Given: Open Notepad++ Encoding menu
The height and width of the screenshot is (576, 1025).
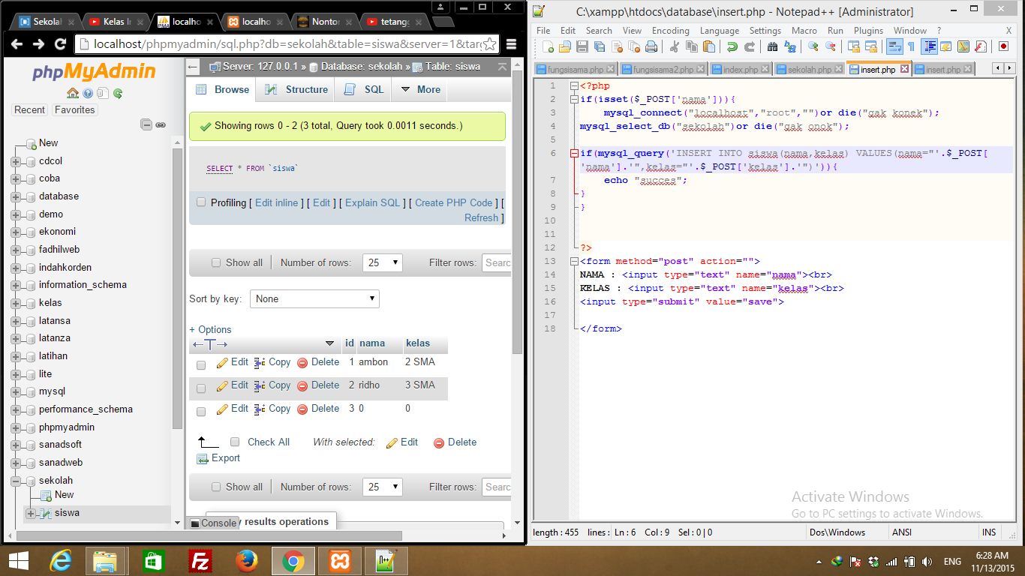Looking at the screenshot, I should (x=670, y=31).
